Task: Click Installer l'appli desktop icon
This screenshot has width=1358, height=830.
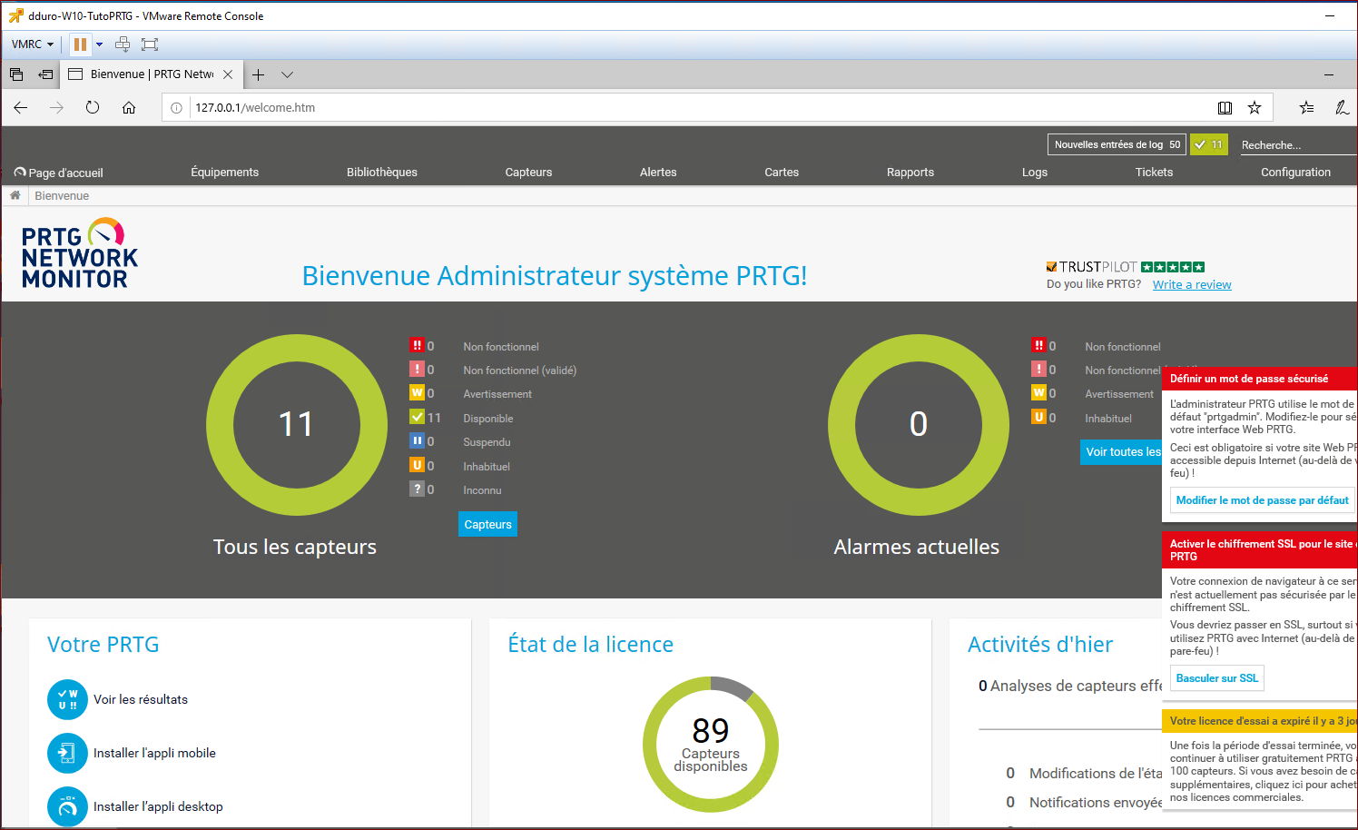Action: tap(67, 806)
